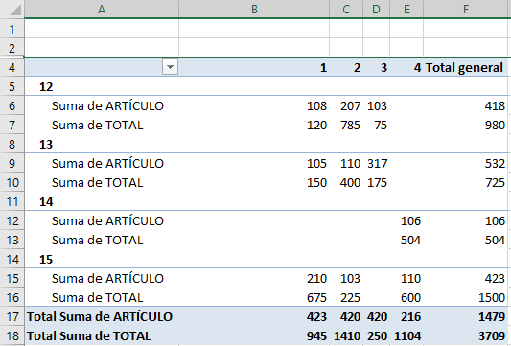511x346 pixels.
Task: Click 'Total Suma de TOTAL' cell
Action: pos(88,335)
